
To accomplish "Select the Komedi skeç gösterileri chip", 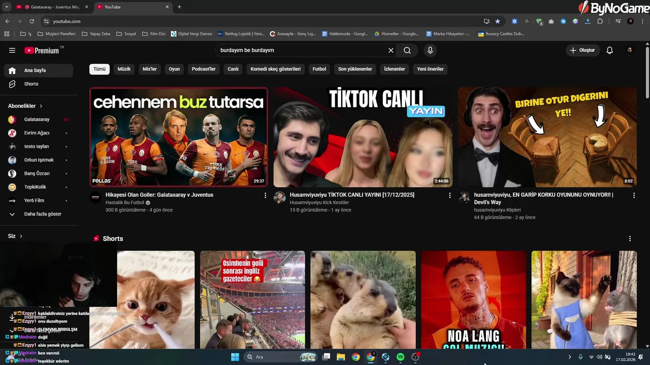I will click(276, 69).
